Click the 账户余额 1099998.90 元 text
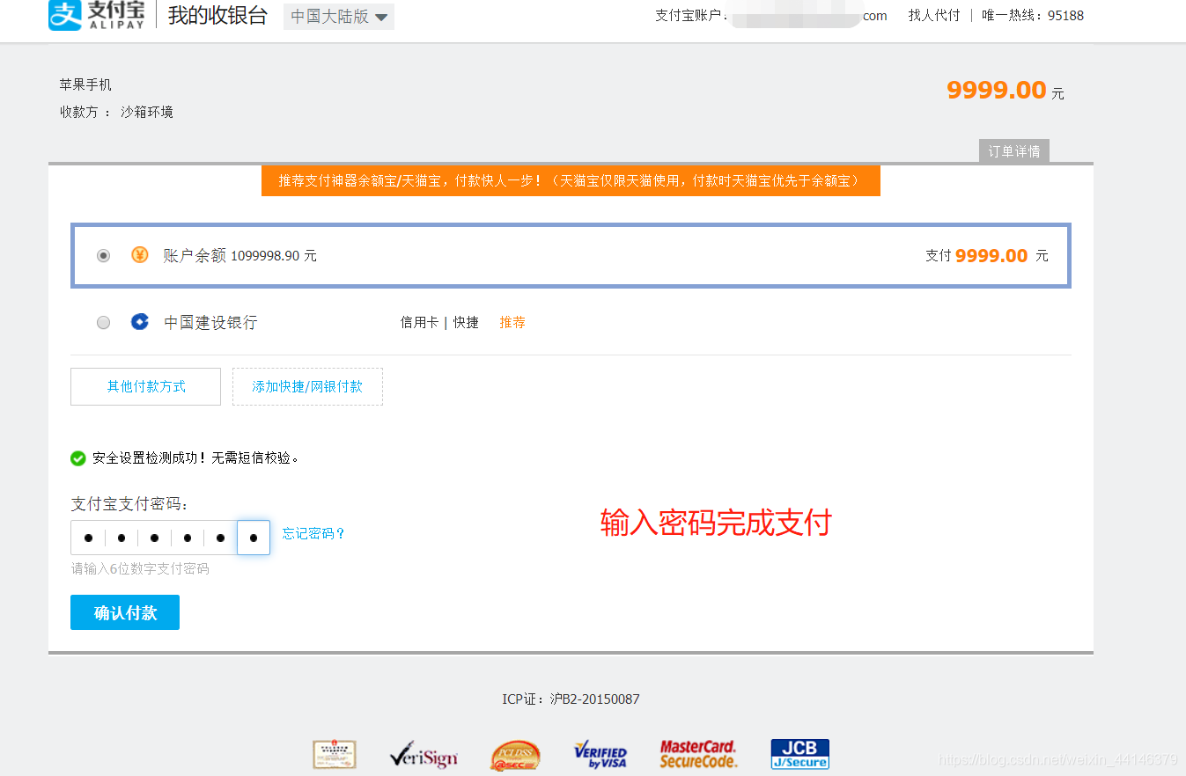1186x776 pixels. click(x=239, y=256)
